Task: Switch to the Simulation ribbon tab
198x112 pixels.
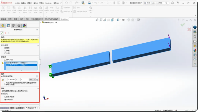Action: [64, 19]
